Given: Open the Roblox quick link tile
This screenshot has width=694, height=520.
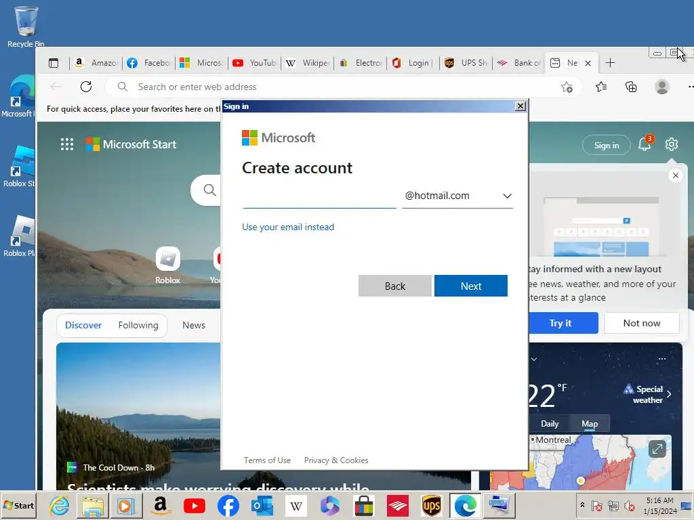Looking at the screenshot, I should pyautogui.click(x=168, y=265).
